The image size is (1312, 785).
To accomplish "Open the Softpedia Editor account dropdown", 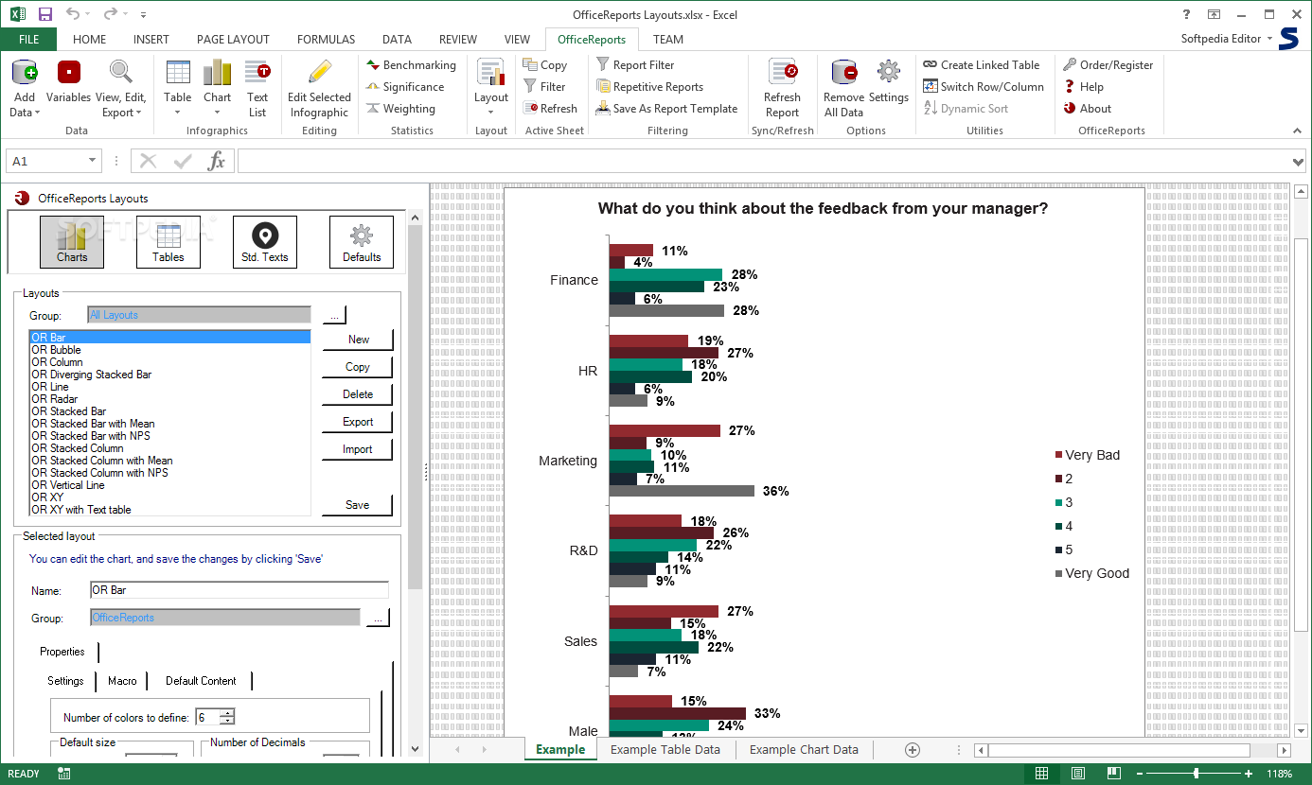I will (1269, 39).
